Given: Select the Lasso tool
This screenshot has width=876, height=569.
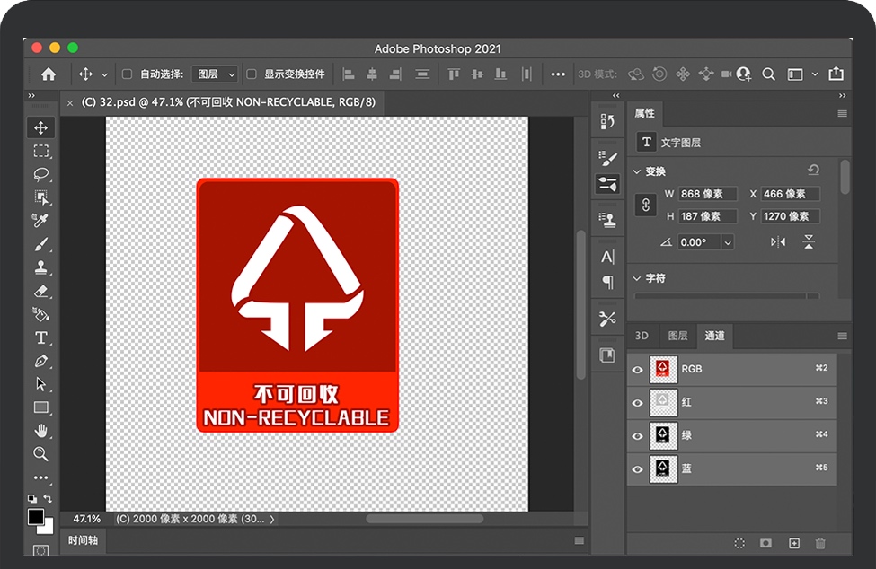Looking at the screenshot, I should coord(41,174).
